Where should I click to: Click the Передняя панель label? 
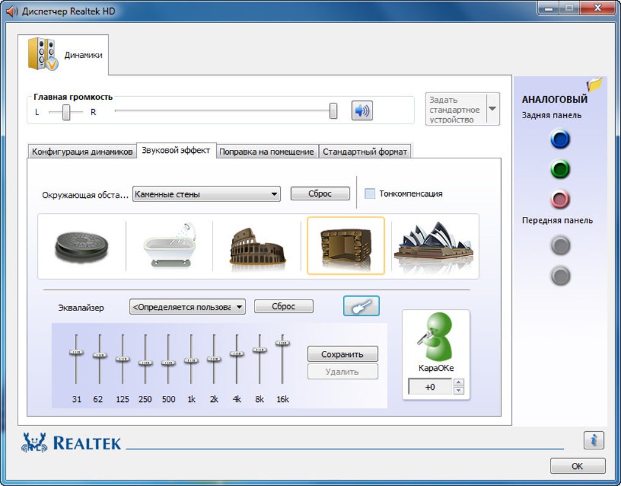click(557, 220)
